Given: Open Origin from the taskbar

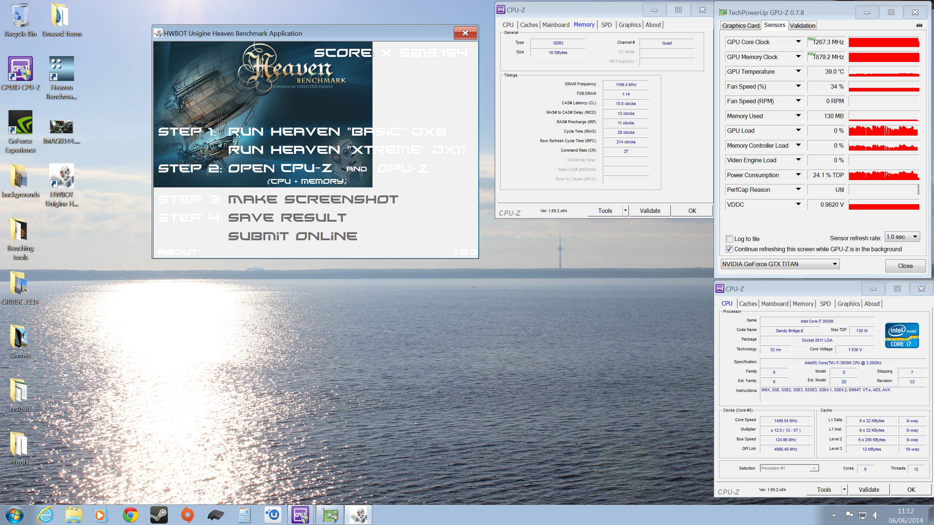Looking at the screenshot, I should pos(188,515).
